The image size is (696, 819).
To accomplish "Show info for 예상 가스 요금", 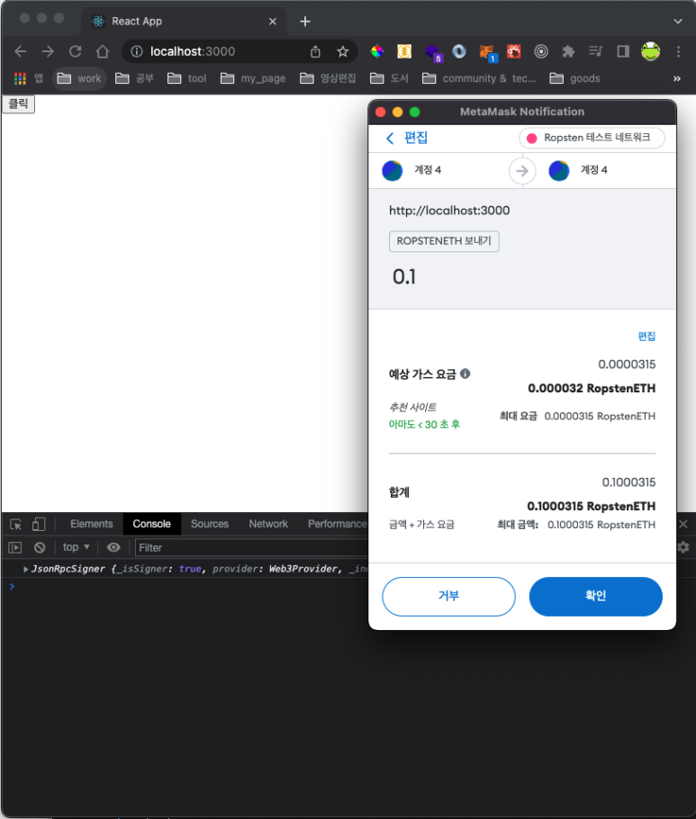I will coord(465,373).
